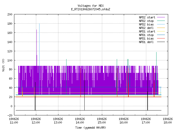The width and height of the screenshot is (173, 130).
Task: Click the 'NPD2 stop' legend label
Action: (x=146, y=21)
